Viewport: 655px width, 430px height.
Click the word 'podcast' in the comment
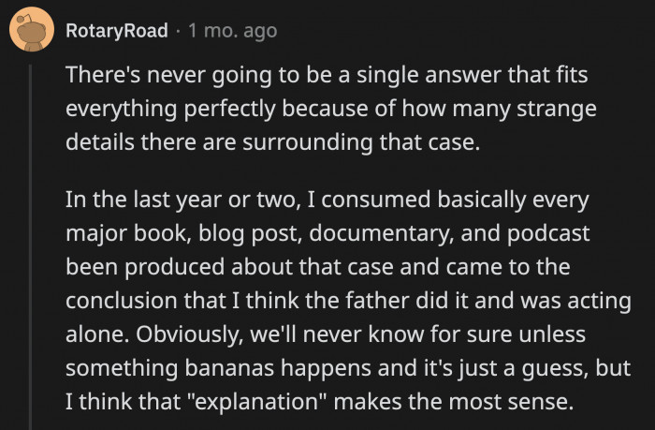pos(548,234)
